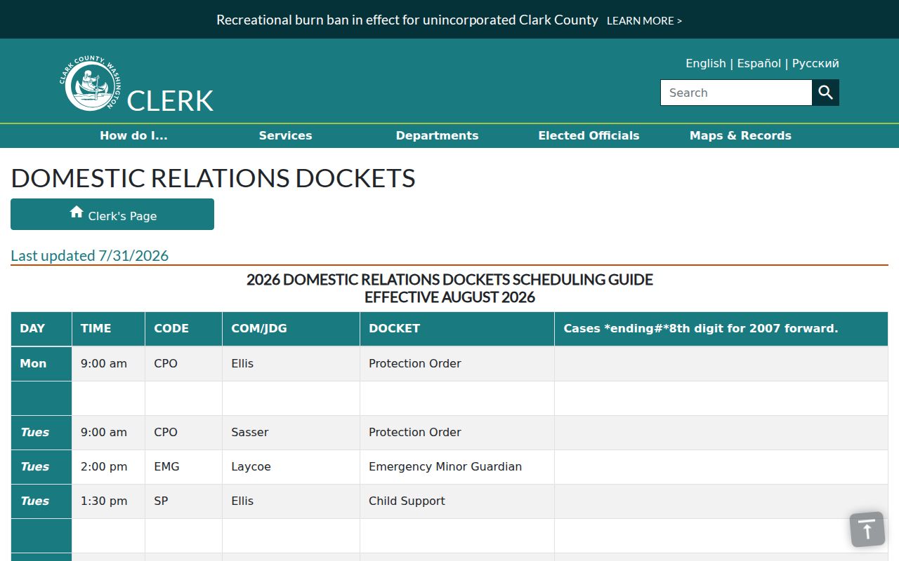899x561 pixels.
Task: Select the Laycoe commissioner cell
Action: pos(291,467)
